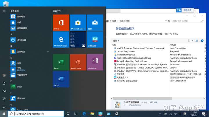Open the Office tile
Image resolution: width=209 pixels, height=117 pixels.
click(x=61, y=23)
